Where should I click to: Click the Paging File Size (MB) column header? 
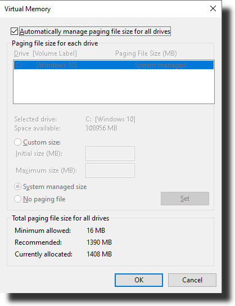146,53
